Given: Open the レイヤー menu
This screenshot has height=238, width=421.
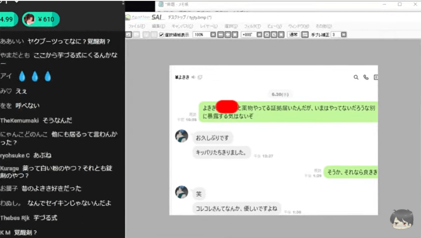Looking at the screenshot, I should (208, 27).
